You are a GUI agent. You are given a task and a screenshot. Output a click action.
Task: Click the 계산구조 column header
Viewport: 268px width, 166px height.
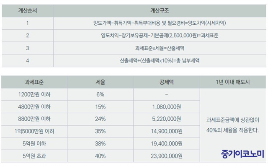click(x=160, y=11)
